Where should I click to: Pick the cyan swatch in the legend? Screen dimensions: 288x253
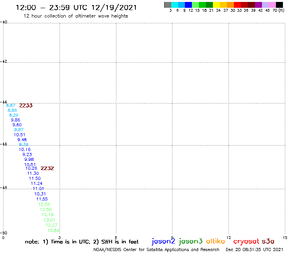tap(175, 5)
